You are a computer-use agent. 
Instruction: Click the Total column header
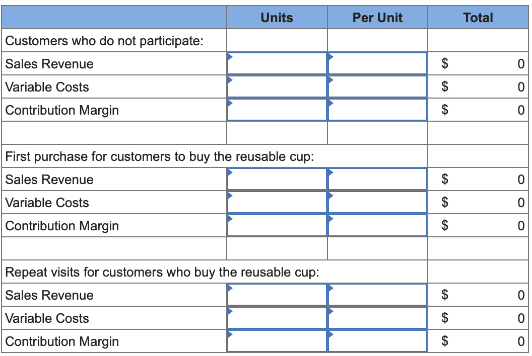478,17
